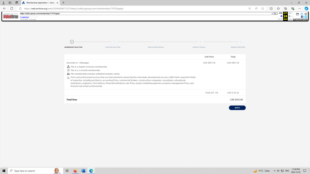The height and width of the screenshot is (174, 310).
Task: Click the Wayback Machine logo
Action: point(11,16)
